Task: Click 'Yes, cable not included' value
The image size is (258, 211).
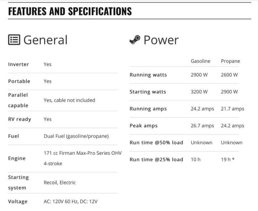Action: tap(69, 100)
